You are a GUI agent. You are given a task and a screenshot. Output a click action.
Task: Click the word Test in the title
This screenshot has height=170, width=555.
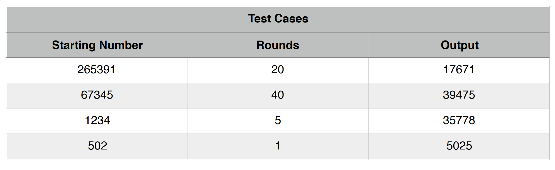(x=260, y=19)
